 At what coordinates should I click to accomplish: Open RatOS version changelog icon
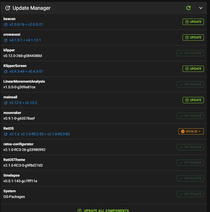pos(6,134)
